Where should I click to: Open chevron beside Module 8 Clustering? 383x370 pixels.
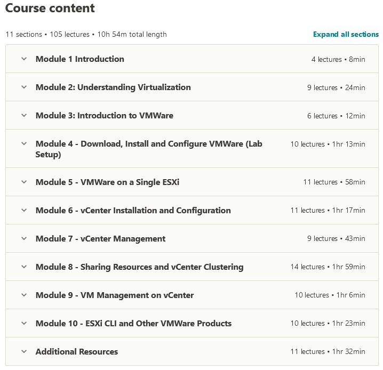[23, 267]
